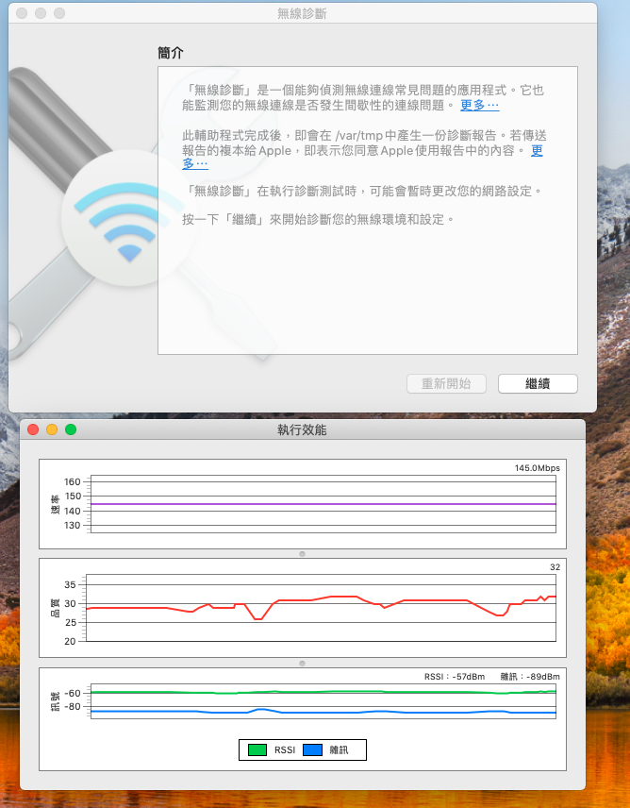Click the green RSSI legend swatch
This screenshot has width=630, height=808.
click(257, 749)
